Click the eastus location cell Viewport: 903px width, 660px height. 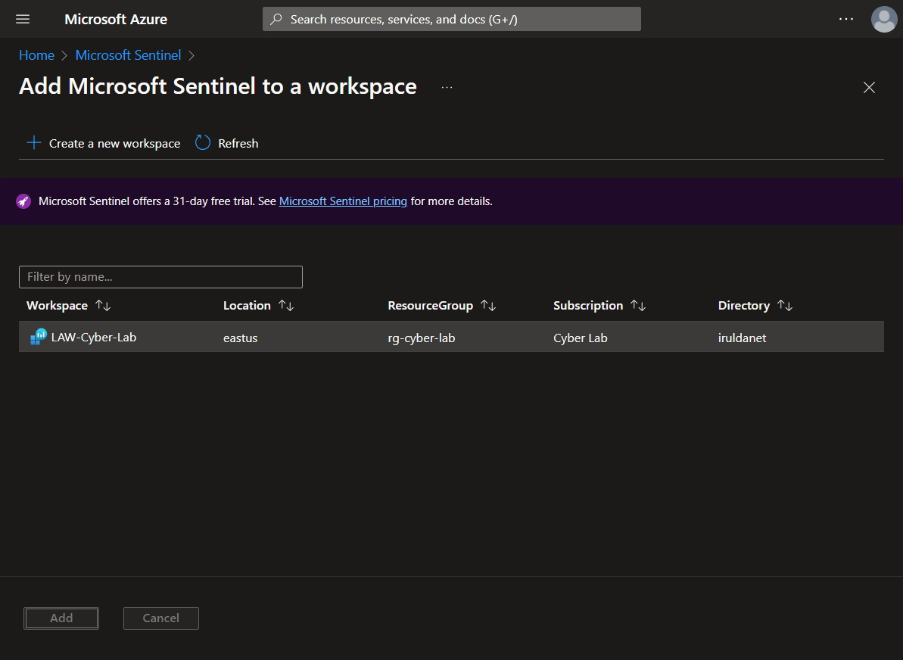point(240,338)
